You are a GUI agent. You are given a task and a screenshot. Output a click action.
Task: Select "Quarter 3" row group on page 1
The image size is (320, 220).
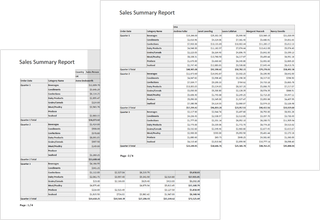point(34,179)
